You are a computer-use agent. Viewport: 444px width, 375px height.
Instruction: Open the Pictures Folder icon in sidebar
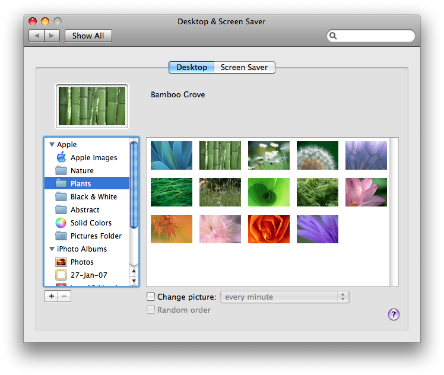[61, 236]
